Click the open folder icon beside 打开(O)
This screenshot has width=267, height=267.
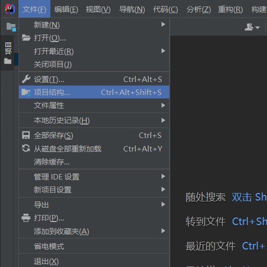coord(26,37)
